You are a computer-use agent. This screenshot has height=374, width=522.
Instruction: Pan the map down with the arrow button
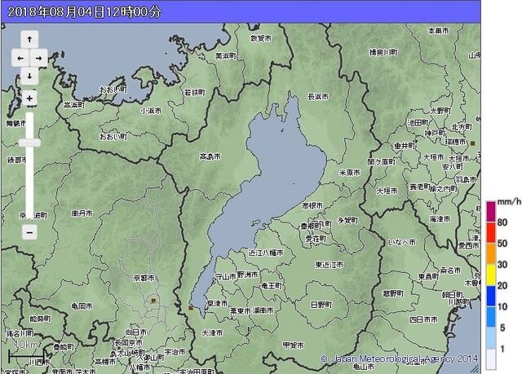(x=29, y=76)
